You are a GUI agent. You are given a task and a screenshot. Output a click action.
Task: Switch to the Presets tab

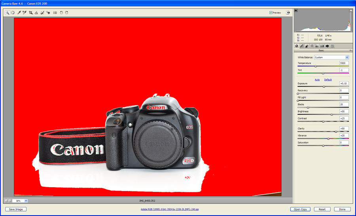pyautogui.click(x=332, y=46)
